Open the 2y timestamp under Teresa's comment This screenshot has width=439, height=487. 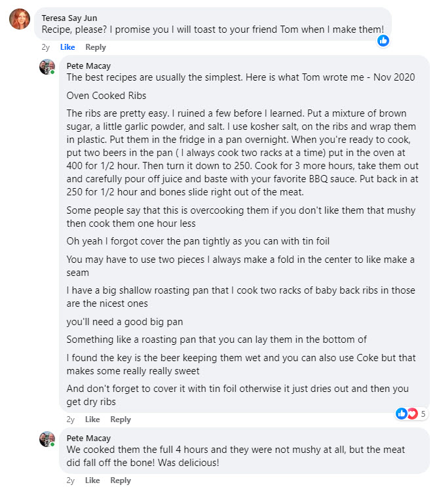point(45,47)
